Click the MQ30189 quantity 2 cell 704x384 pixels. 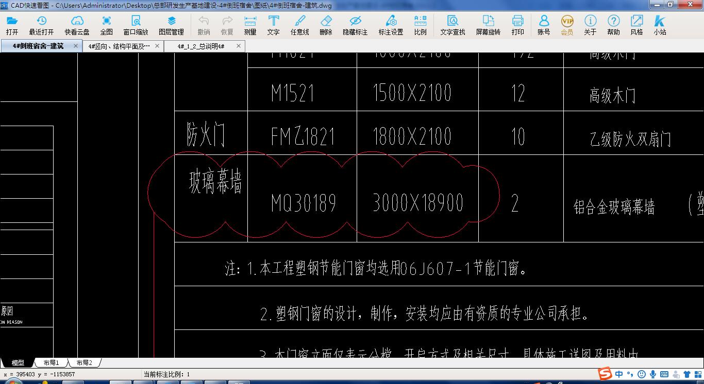pyautogui.click(x=515, y=204)
